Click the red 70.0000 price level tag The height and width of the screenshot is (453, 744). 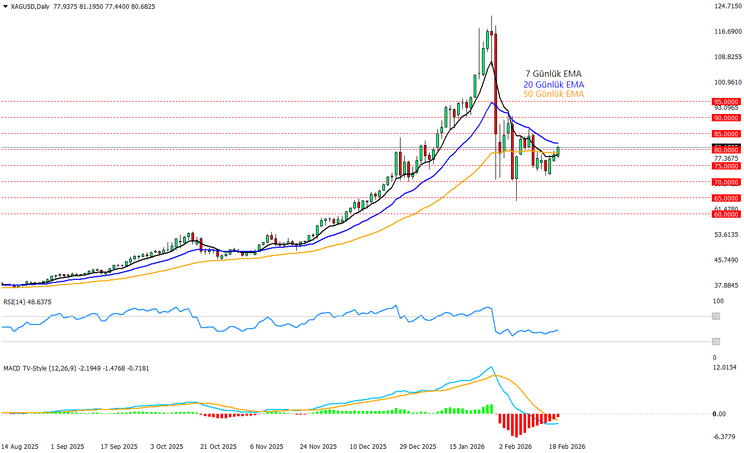[726, 182]
